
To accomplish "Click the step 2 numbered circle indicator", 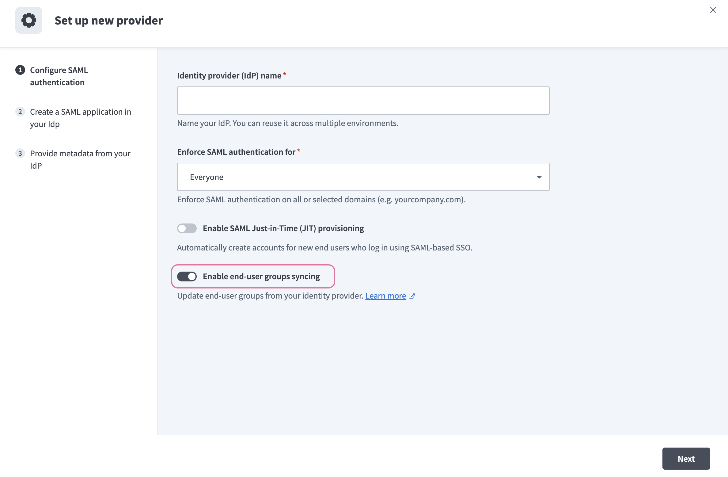I will point(20,112).
